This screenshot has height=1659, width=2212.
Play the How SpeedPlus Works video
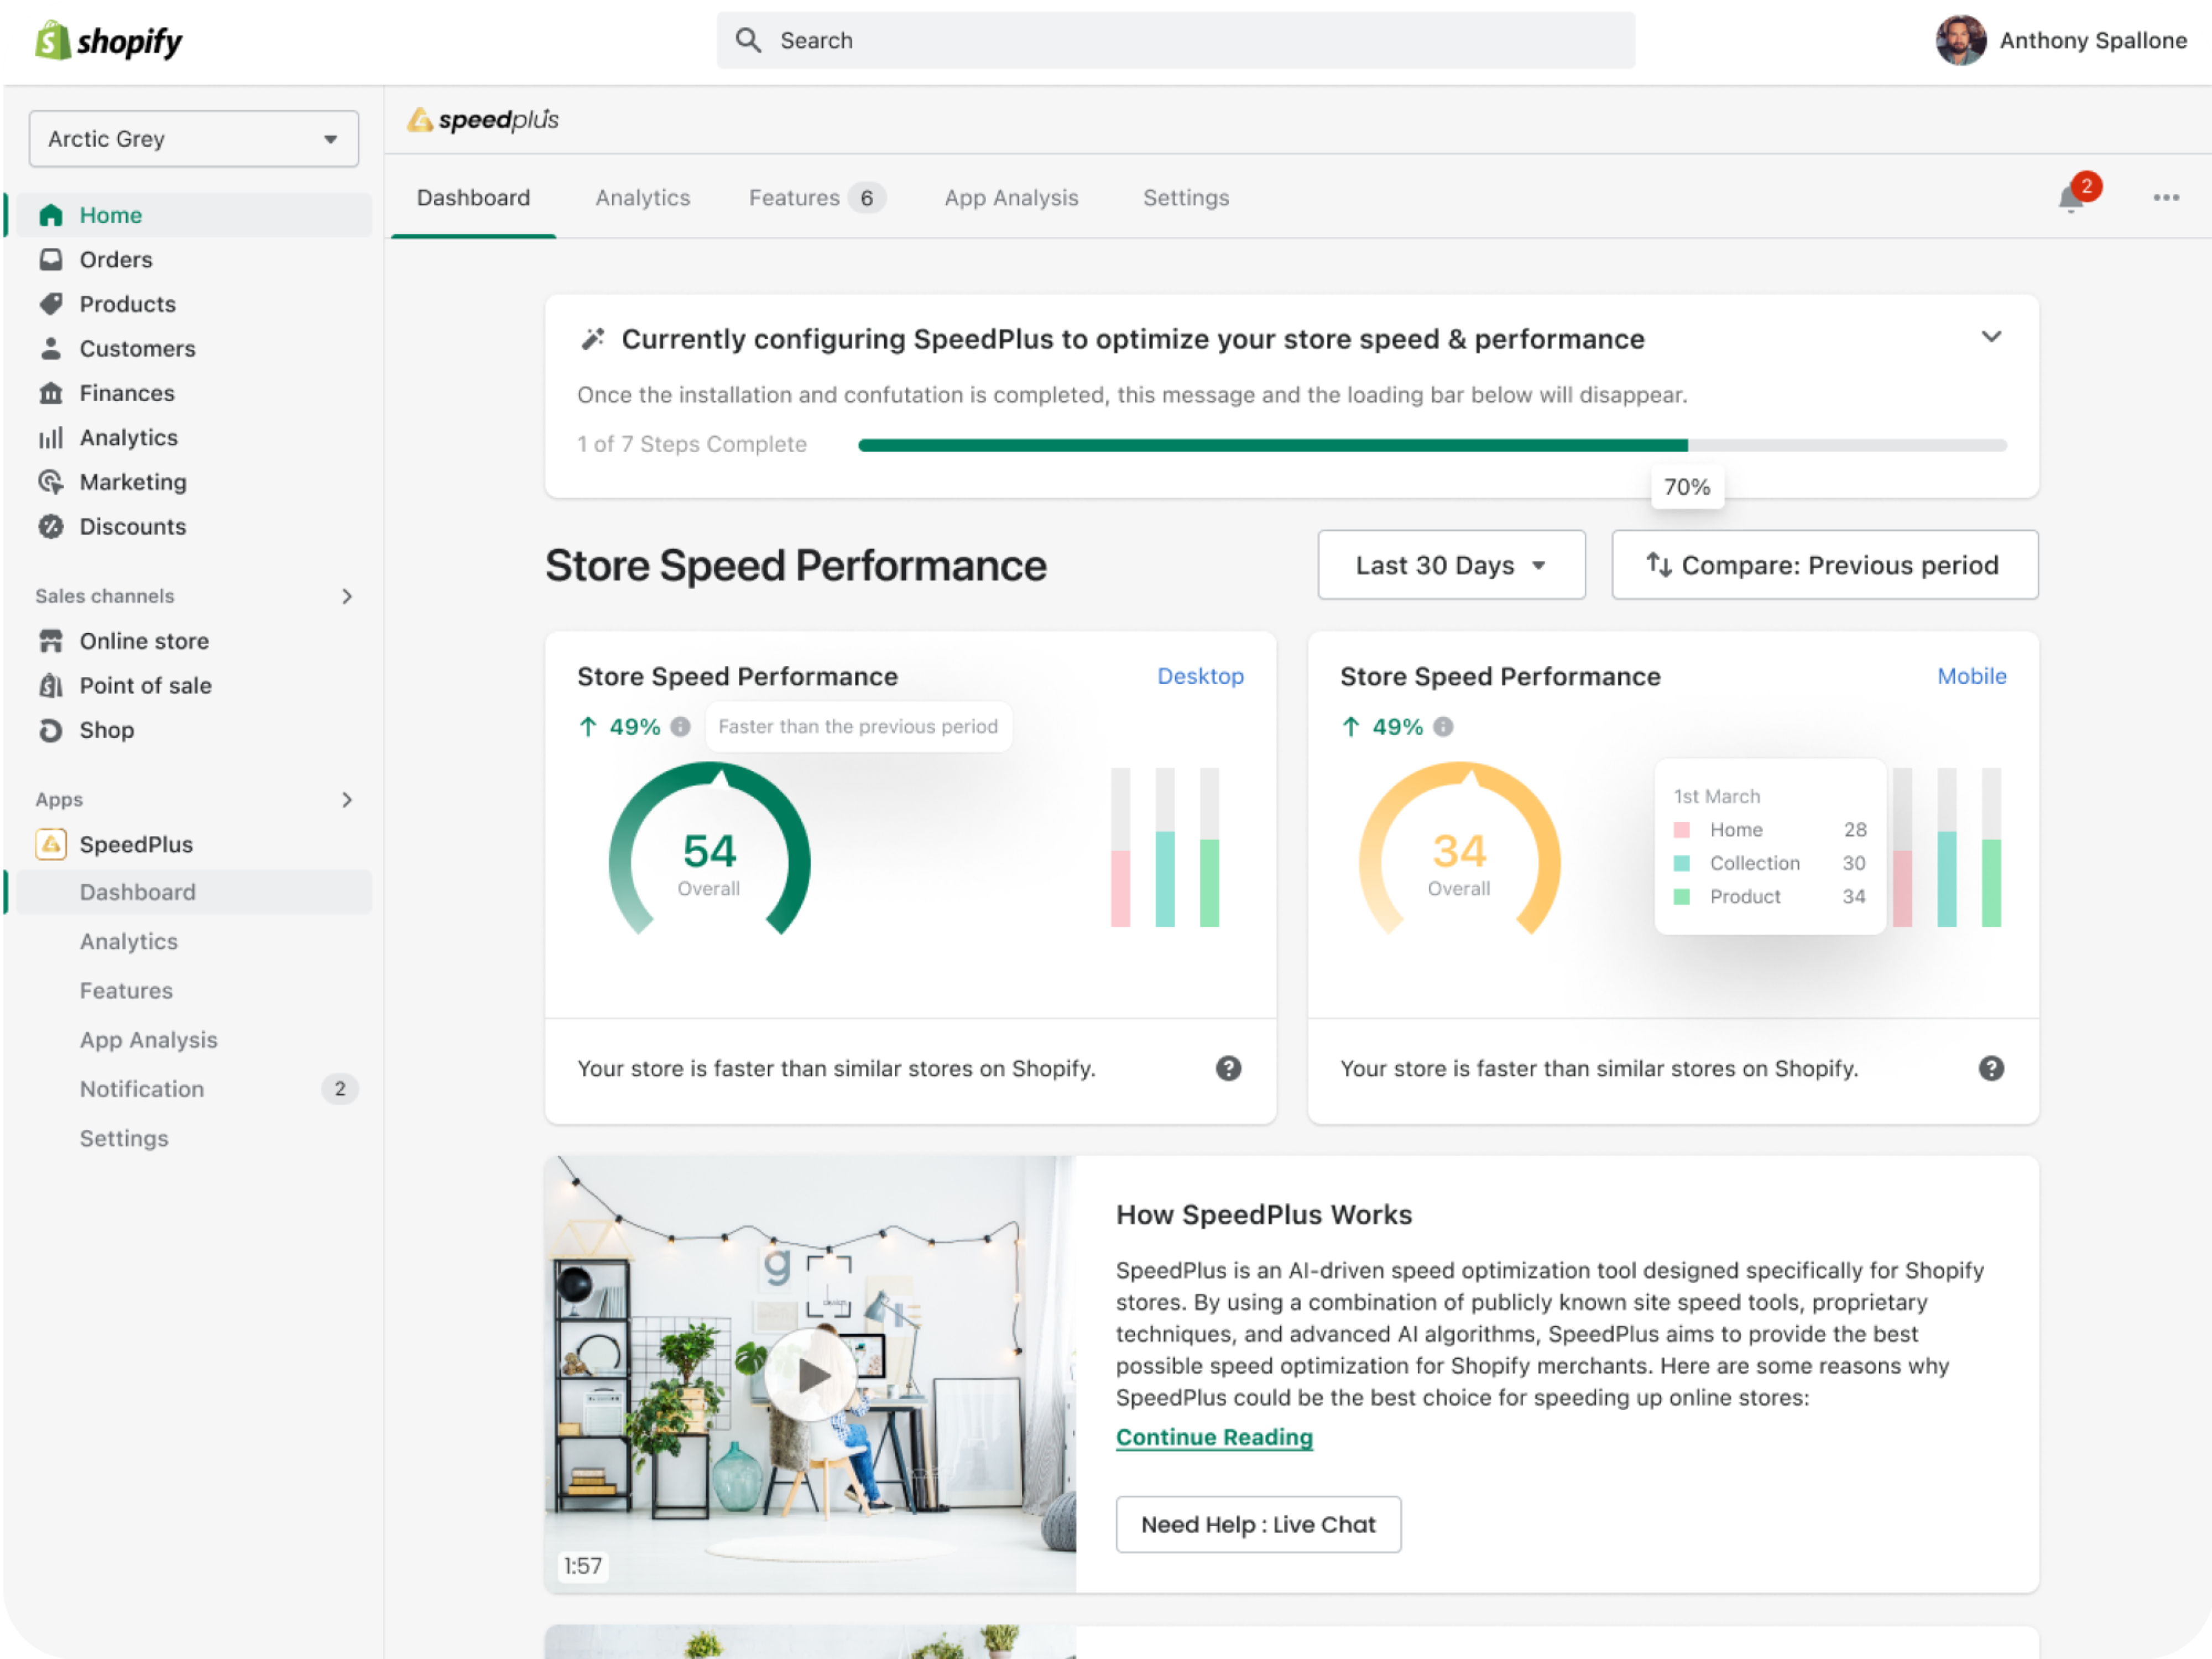pos(811,1376)
